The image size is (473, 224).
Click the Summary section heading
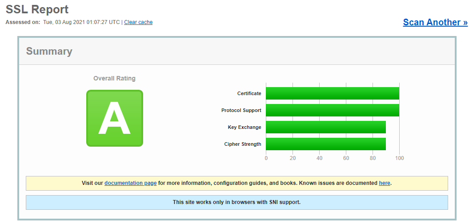[x=49, y=51]
